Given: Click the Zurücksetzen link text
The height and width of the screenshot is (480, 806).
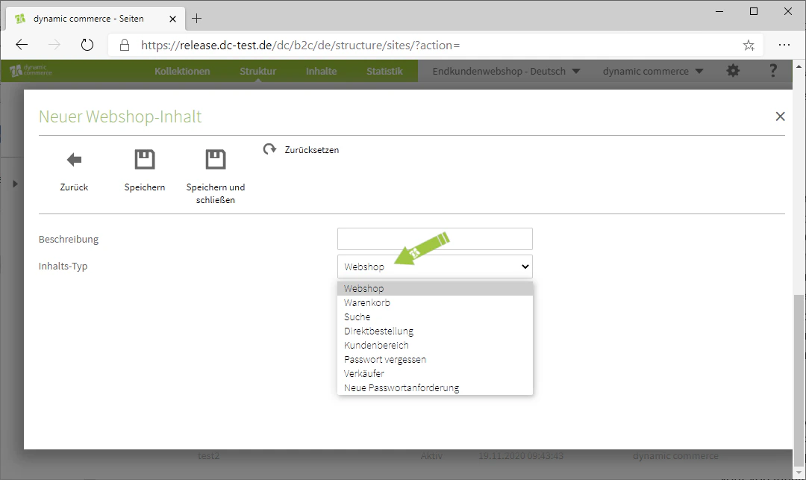Looking at the screenshot, I should (311, 150).
